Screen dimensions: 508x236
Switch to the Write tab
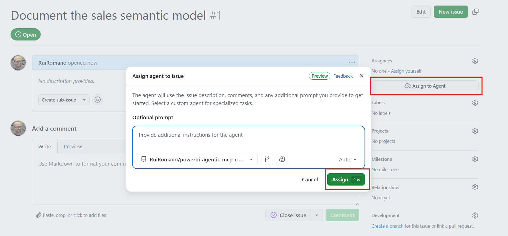(45, 146)
